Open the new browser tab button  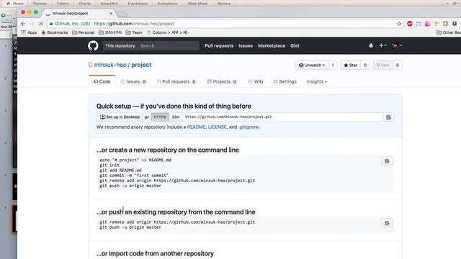[122, 14]
